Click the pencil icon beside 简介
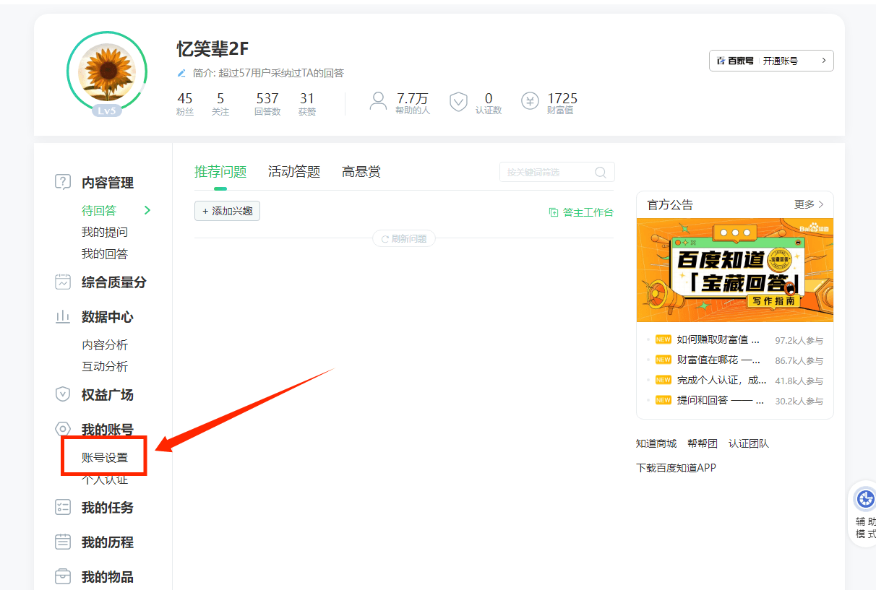The width and height of the screenshot is (876, 590). tap(182, 73)
